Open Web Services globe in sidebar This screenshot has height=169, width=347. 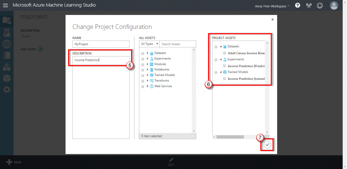click(x=7, y=44)
